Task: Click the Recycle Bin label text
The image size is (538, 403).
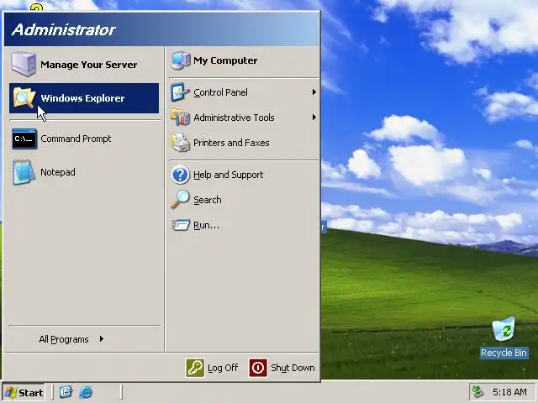Action: 504,353
